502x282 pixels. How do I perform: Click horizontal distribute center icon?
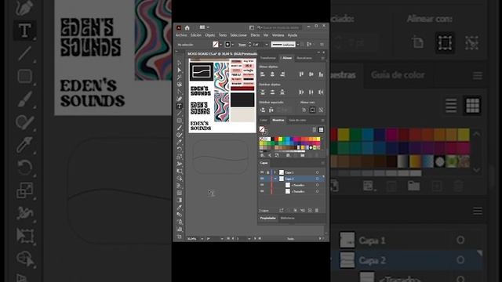(311, 92)
